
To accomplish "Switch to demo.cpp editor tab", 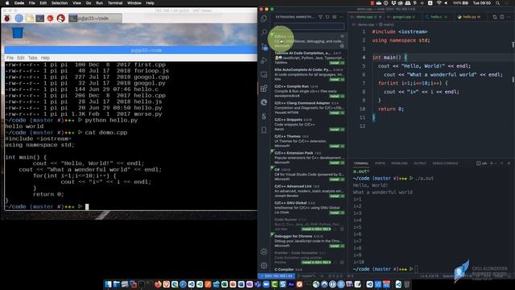I will pos(365,17).
